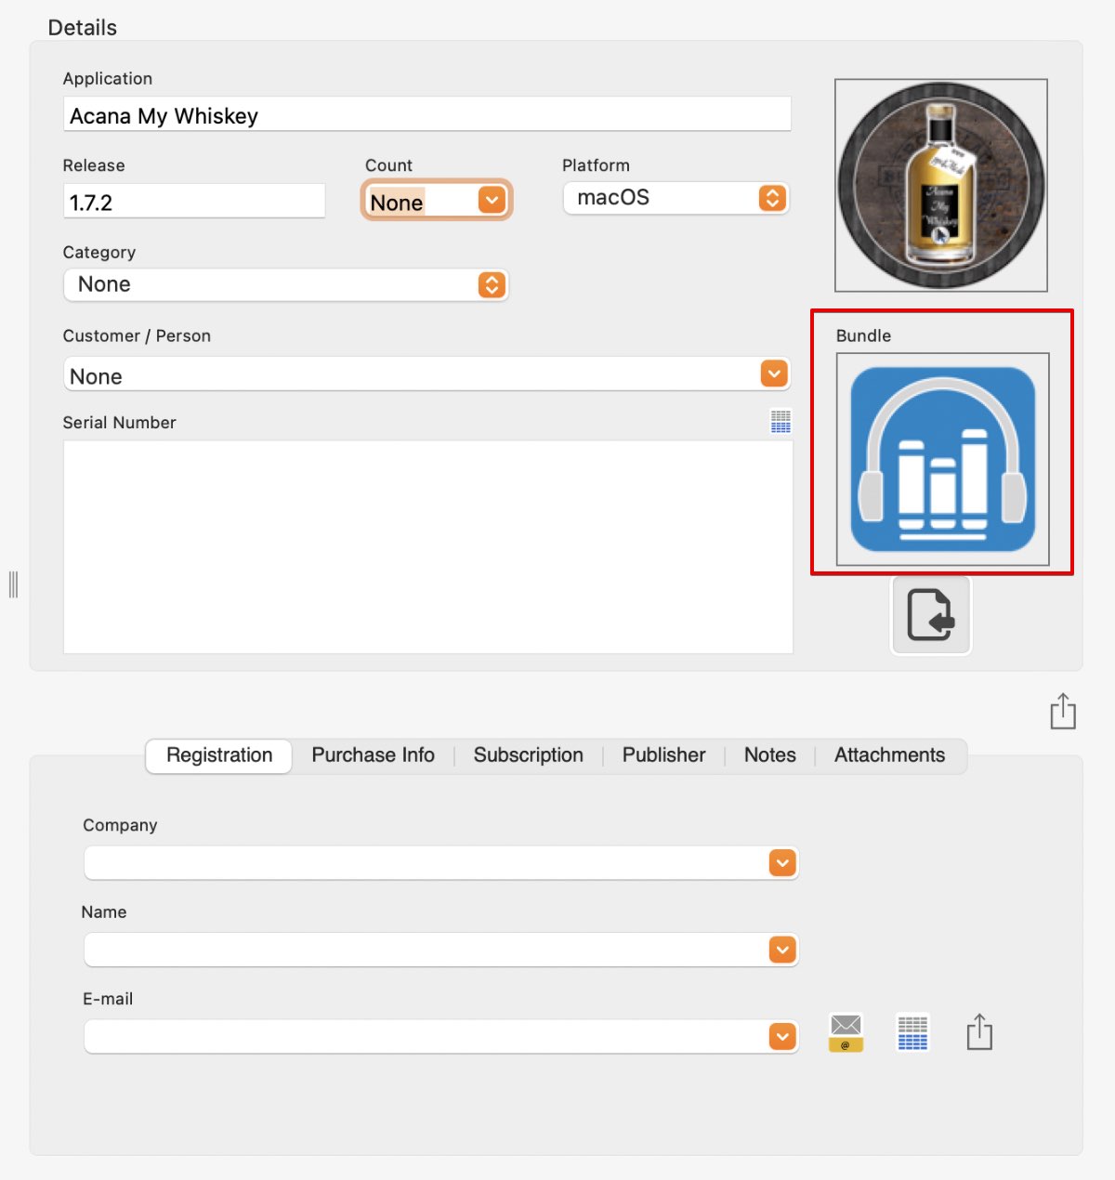
Task: Click the Release version field 1.7.2
Action: pyautogui.click(x=194, y=201)
